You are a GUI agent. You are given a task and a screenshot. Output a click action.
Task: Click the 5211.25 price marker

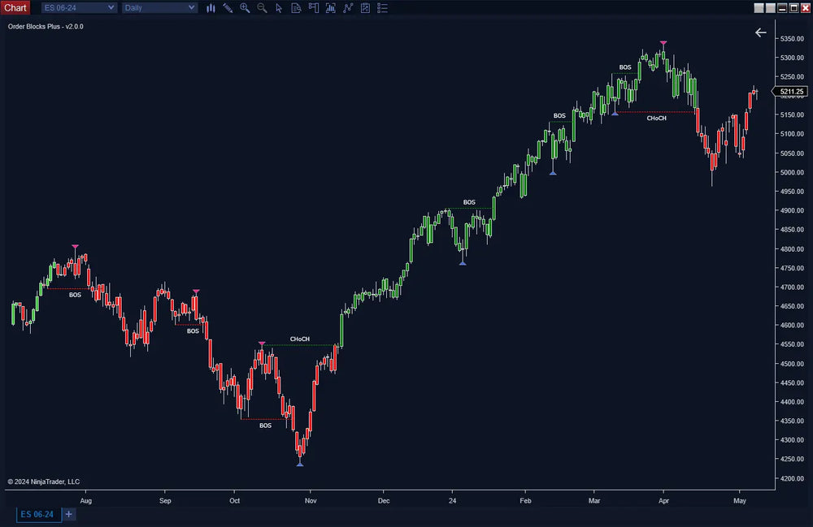click(x=793, y=91)
